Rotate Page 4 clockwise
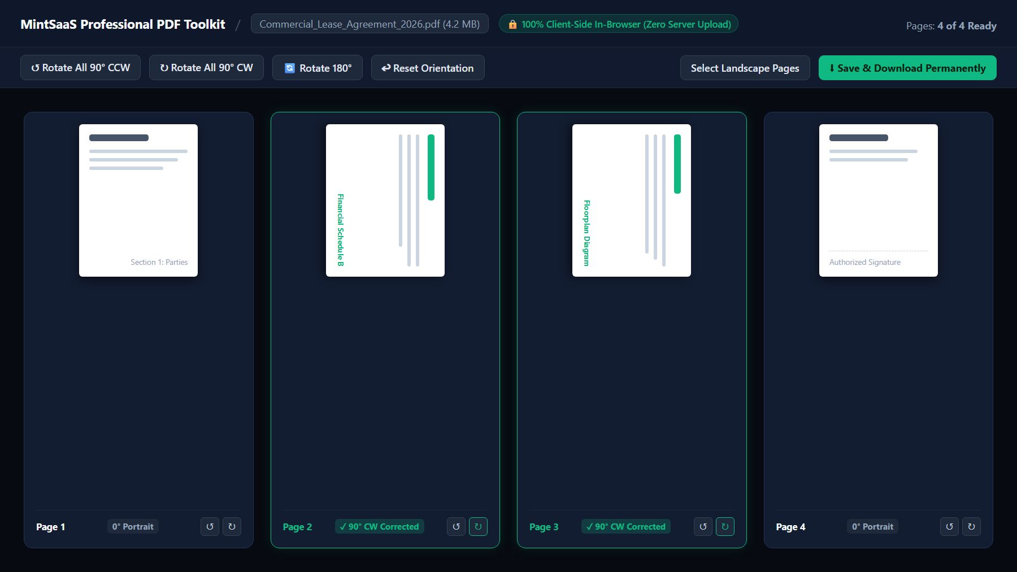The width and height of the screenshot is (1017, 572). click(x=971, y=526)
